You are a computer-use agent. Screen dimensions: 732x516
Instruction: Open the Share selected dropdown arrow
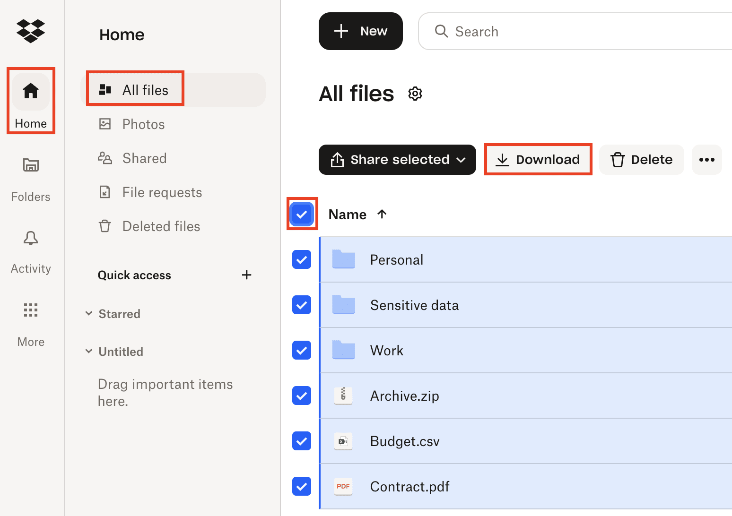click(462, 160)
